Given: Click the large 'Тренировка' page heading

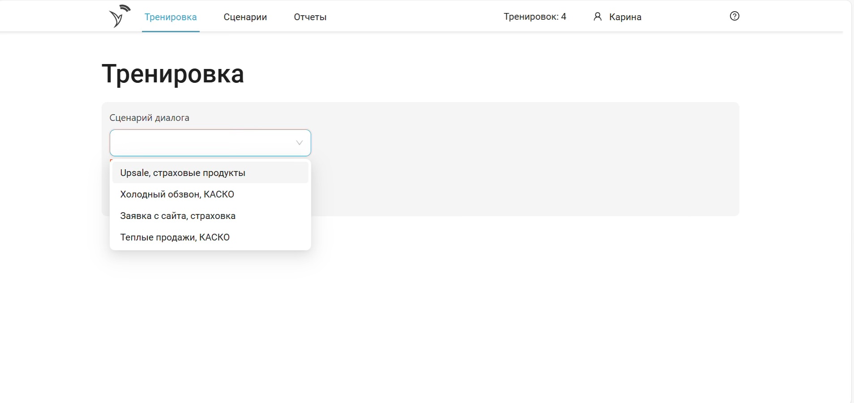Looking at the screenshot, I should click(173, 74).
